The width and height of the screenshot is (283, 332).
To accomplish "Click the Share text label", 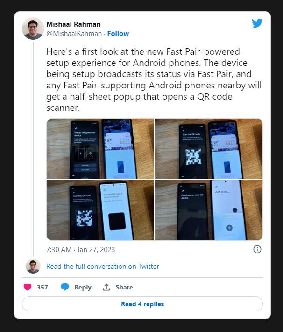I will (124, 287).
